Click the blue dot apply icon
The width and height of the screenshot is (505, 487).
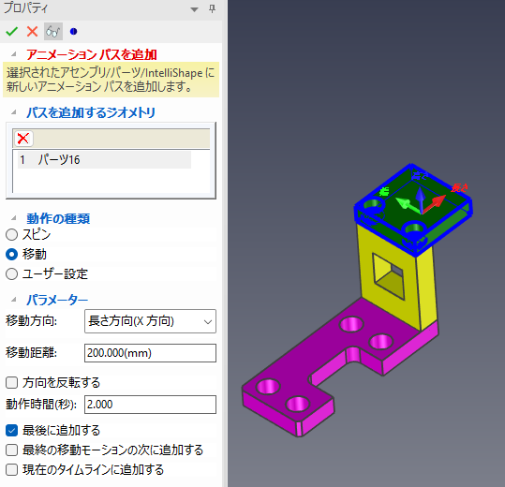tap(73, 31)
